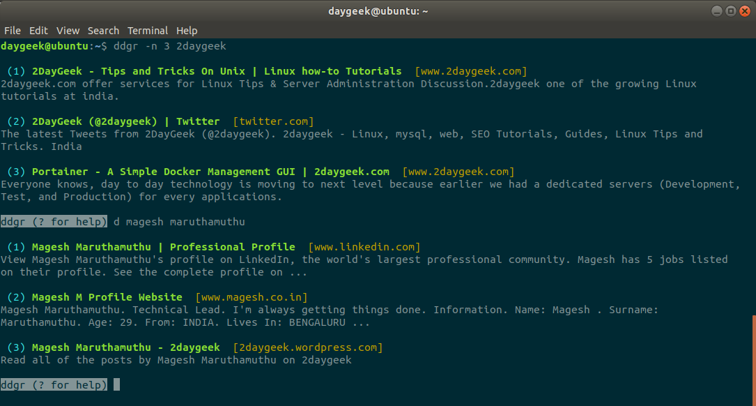The width and height of the screenshot is (756, 406).
Task: Click the daygeek@ubuntu window title bar
Action: pyautogui.click(x=378, y=11)
